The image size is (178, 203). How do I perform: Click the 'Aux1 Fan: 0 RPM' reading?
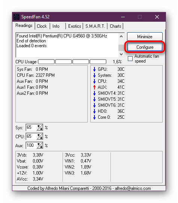32,87
